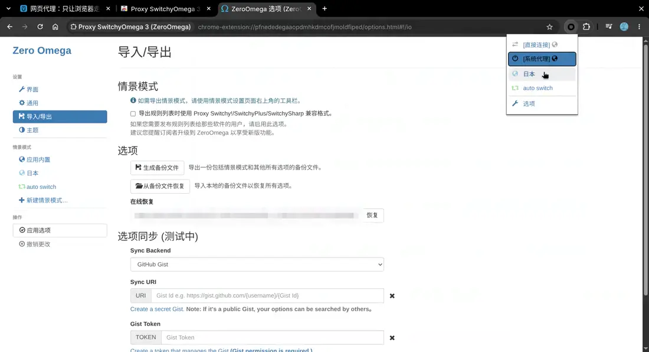Open the Create a token link
The height and width of the screenshot is (352, 649).
pyautogui.click(x=221, y=350)
